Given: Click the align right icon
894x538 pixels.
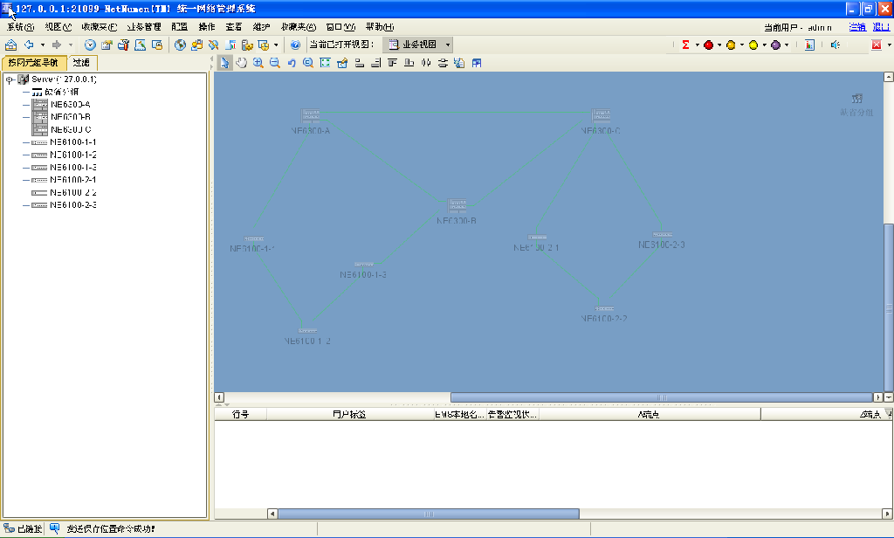Looking at the screenshot, I should pos(375,63).
